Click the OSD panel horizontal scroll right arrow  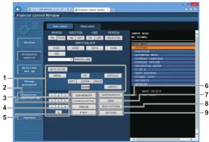(191, 139)
